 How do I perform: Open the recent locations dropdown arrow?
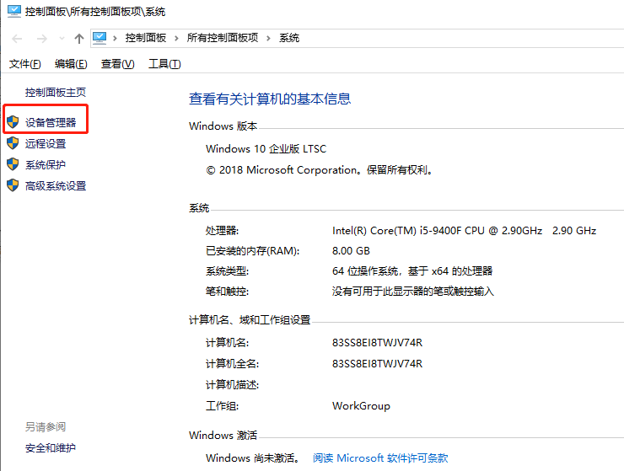pyautogui.click(x=61, y=39)
